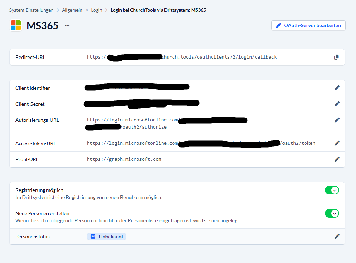
Task: Open the Login breadcrumb link
Action: click(x=97, y=10)
